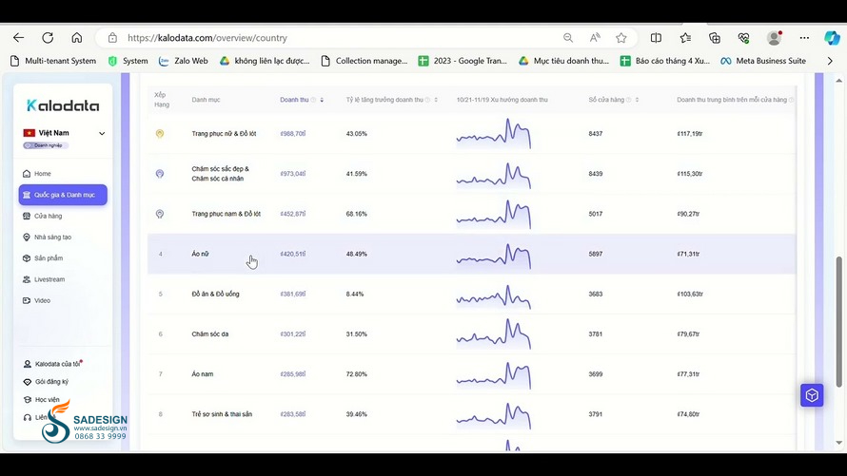Click the Doanh nghiệp plan badge
This screenshot has height=476, width=847.
click(x=46, y=145)
